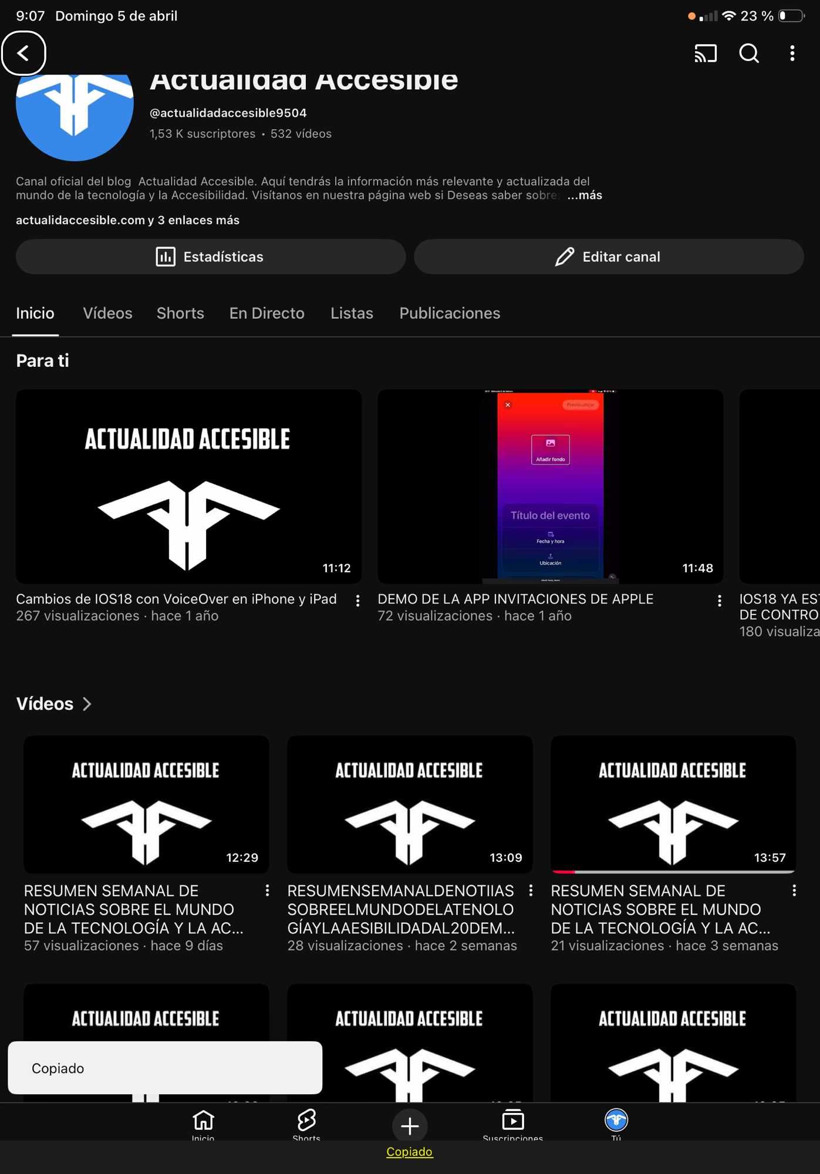The width and height of the screenshot is (820, 1174).
Task: Play the 12:29 Resumen Semanal video thumbnail
Action: [146, 804]
